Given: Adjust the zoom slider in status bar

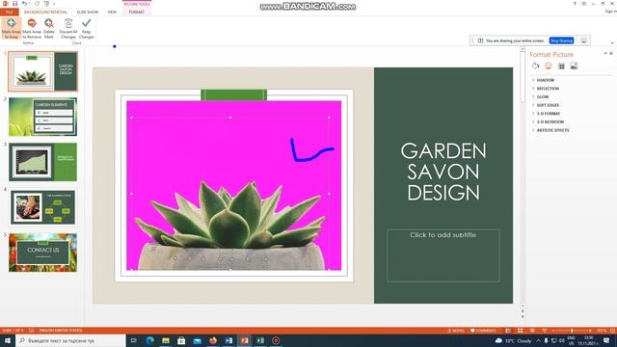Looking at the screenshot, I should pos(572,331).
